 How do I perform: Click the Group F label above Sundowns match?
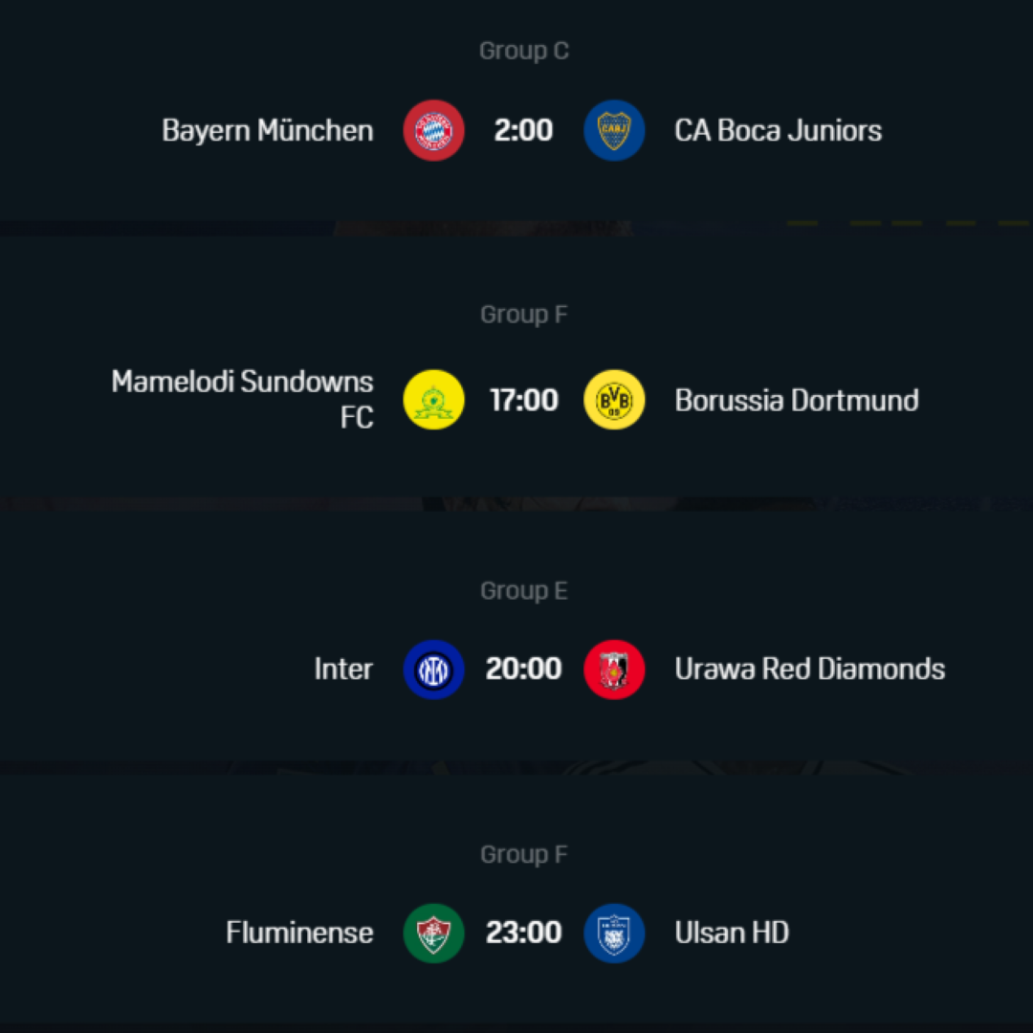click(x=523, y=314)
